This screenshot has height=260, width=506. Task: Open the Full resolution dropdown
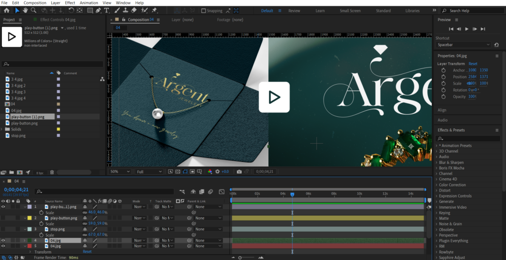point(149,171)
